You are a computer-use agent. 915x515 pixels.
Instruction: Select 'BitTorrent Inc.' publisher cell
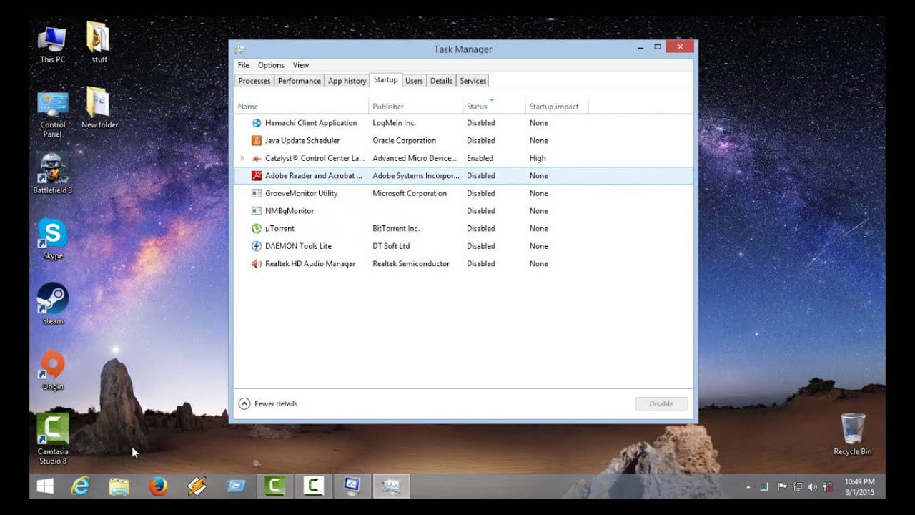tap(396, 229)
